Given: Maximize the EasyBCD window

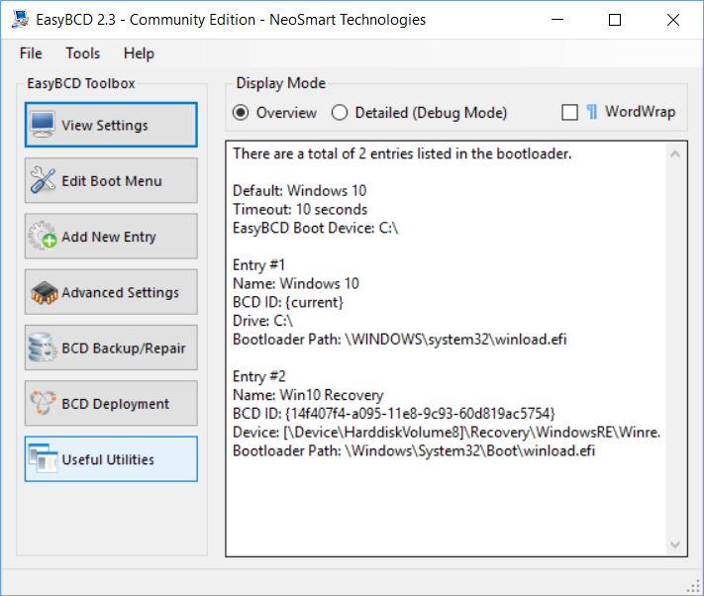Looking at the screenshot, I should (x=615, y=20).
